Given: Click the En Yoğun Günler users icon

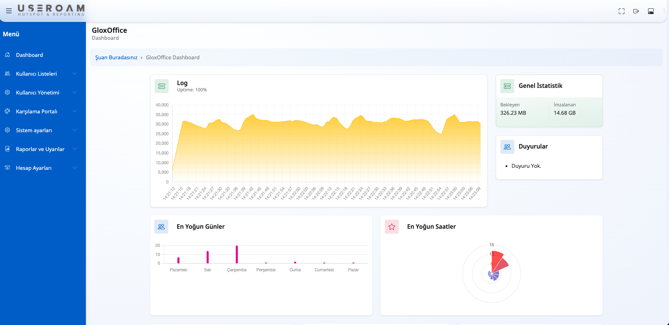Looking at the screenshot, I should 161,227.
